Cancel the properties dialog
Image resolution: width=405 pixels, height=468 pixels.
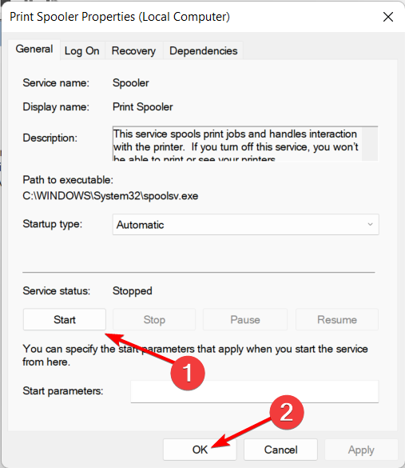click(280, 450)
